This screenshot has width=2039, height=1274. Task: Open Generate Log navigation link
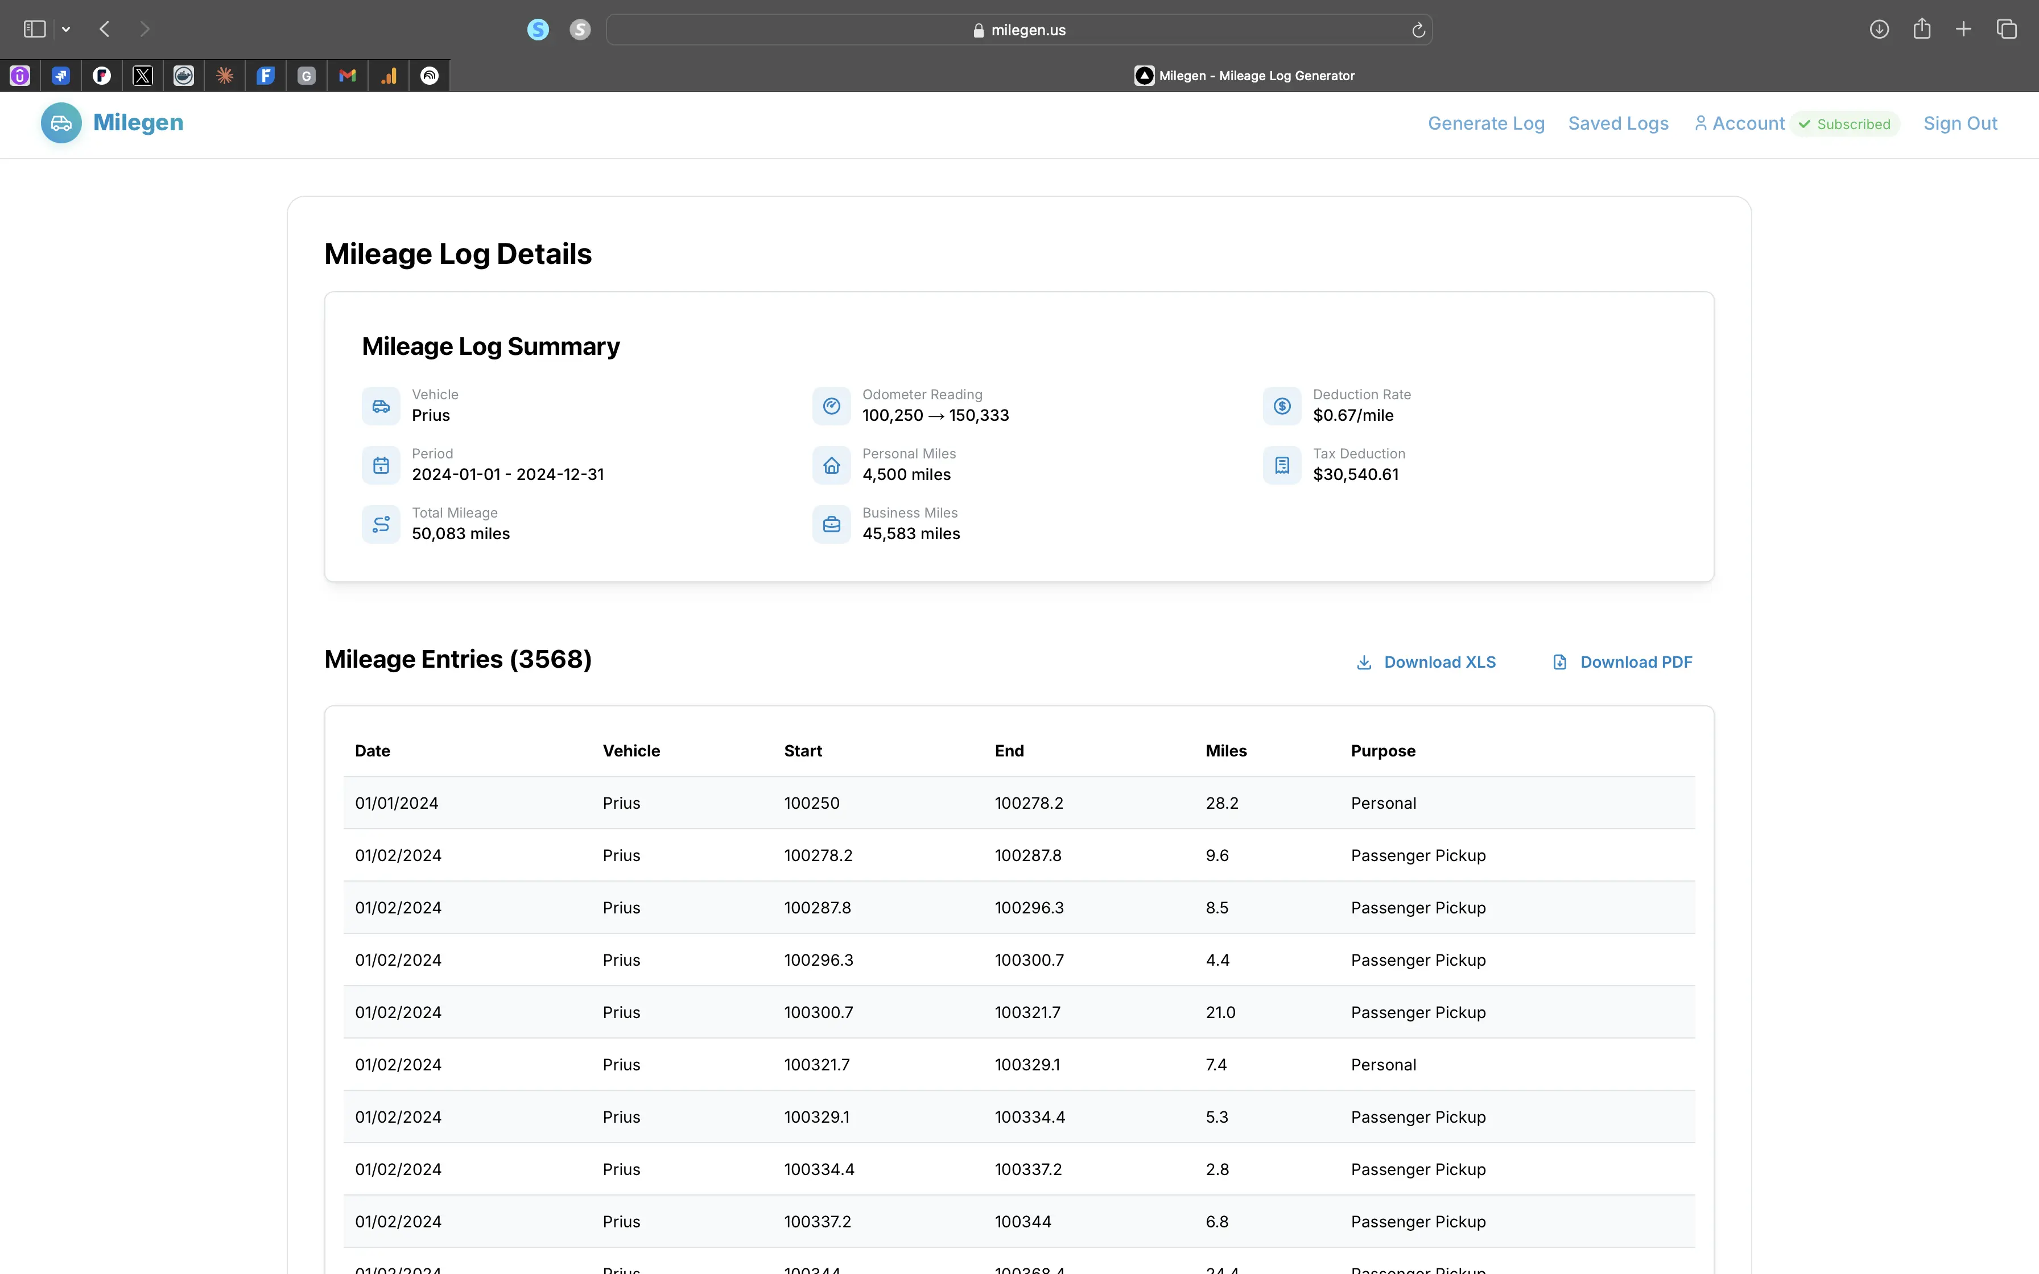(x=1486, y=123)
